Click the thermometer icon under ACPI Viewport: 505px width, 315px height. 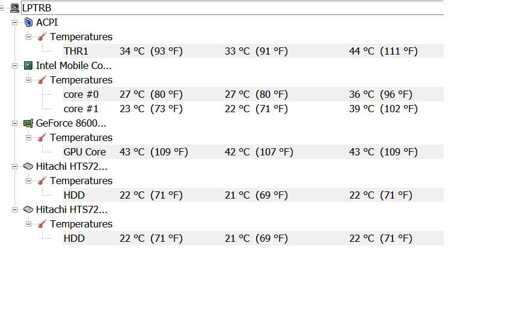[x=42, y=37]
